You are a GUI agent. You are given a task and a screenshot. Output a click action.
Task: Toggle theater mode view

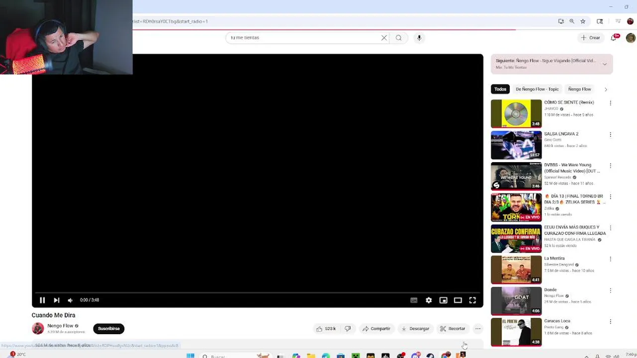[x=458, y=300]
